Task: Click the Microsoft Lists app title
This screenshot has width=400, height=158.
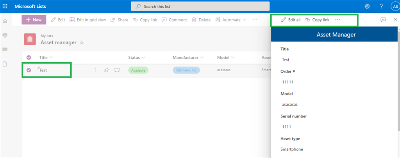Action: tap(30, 6)
